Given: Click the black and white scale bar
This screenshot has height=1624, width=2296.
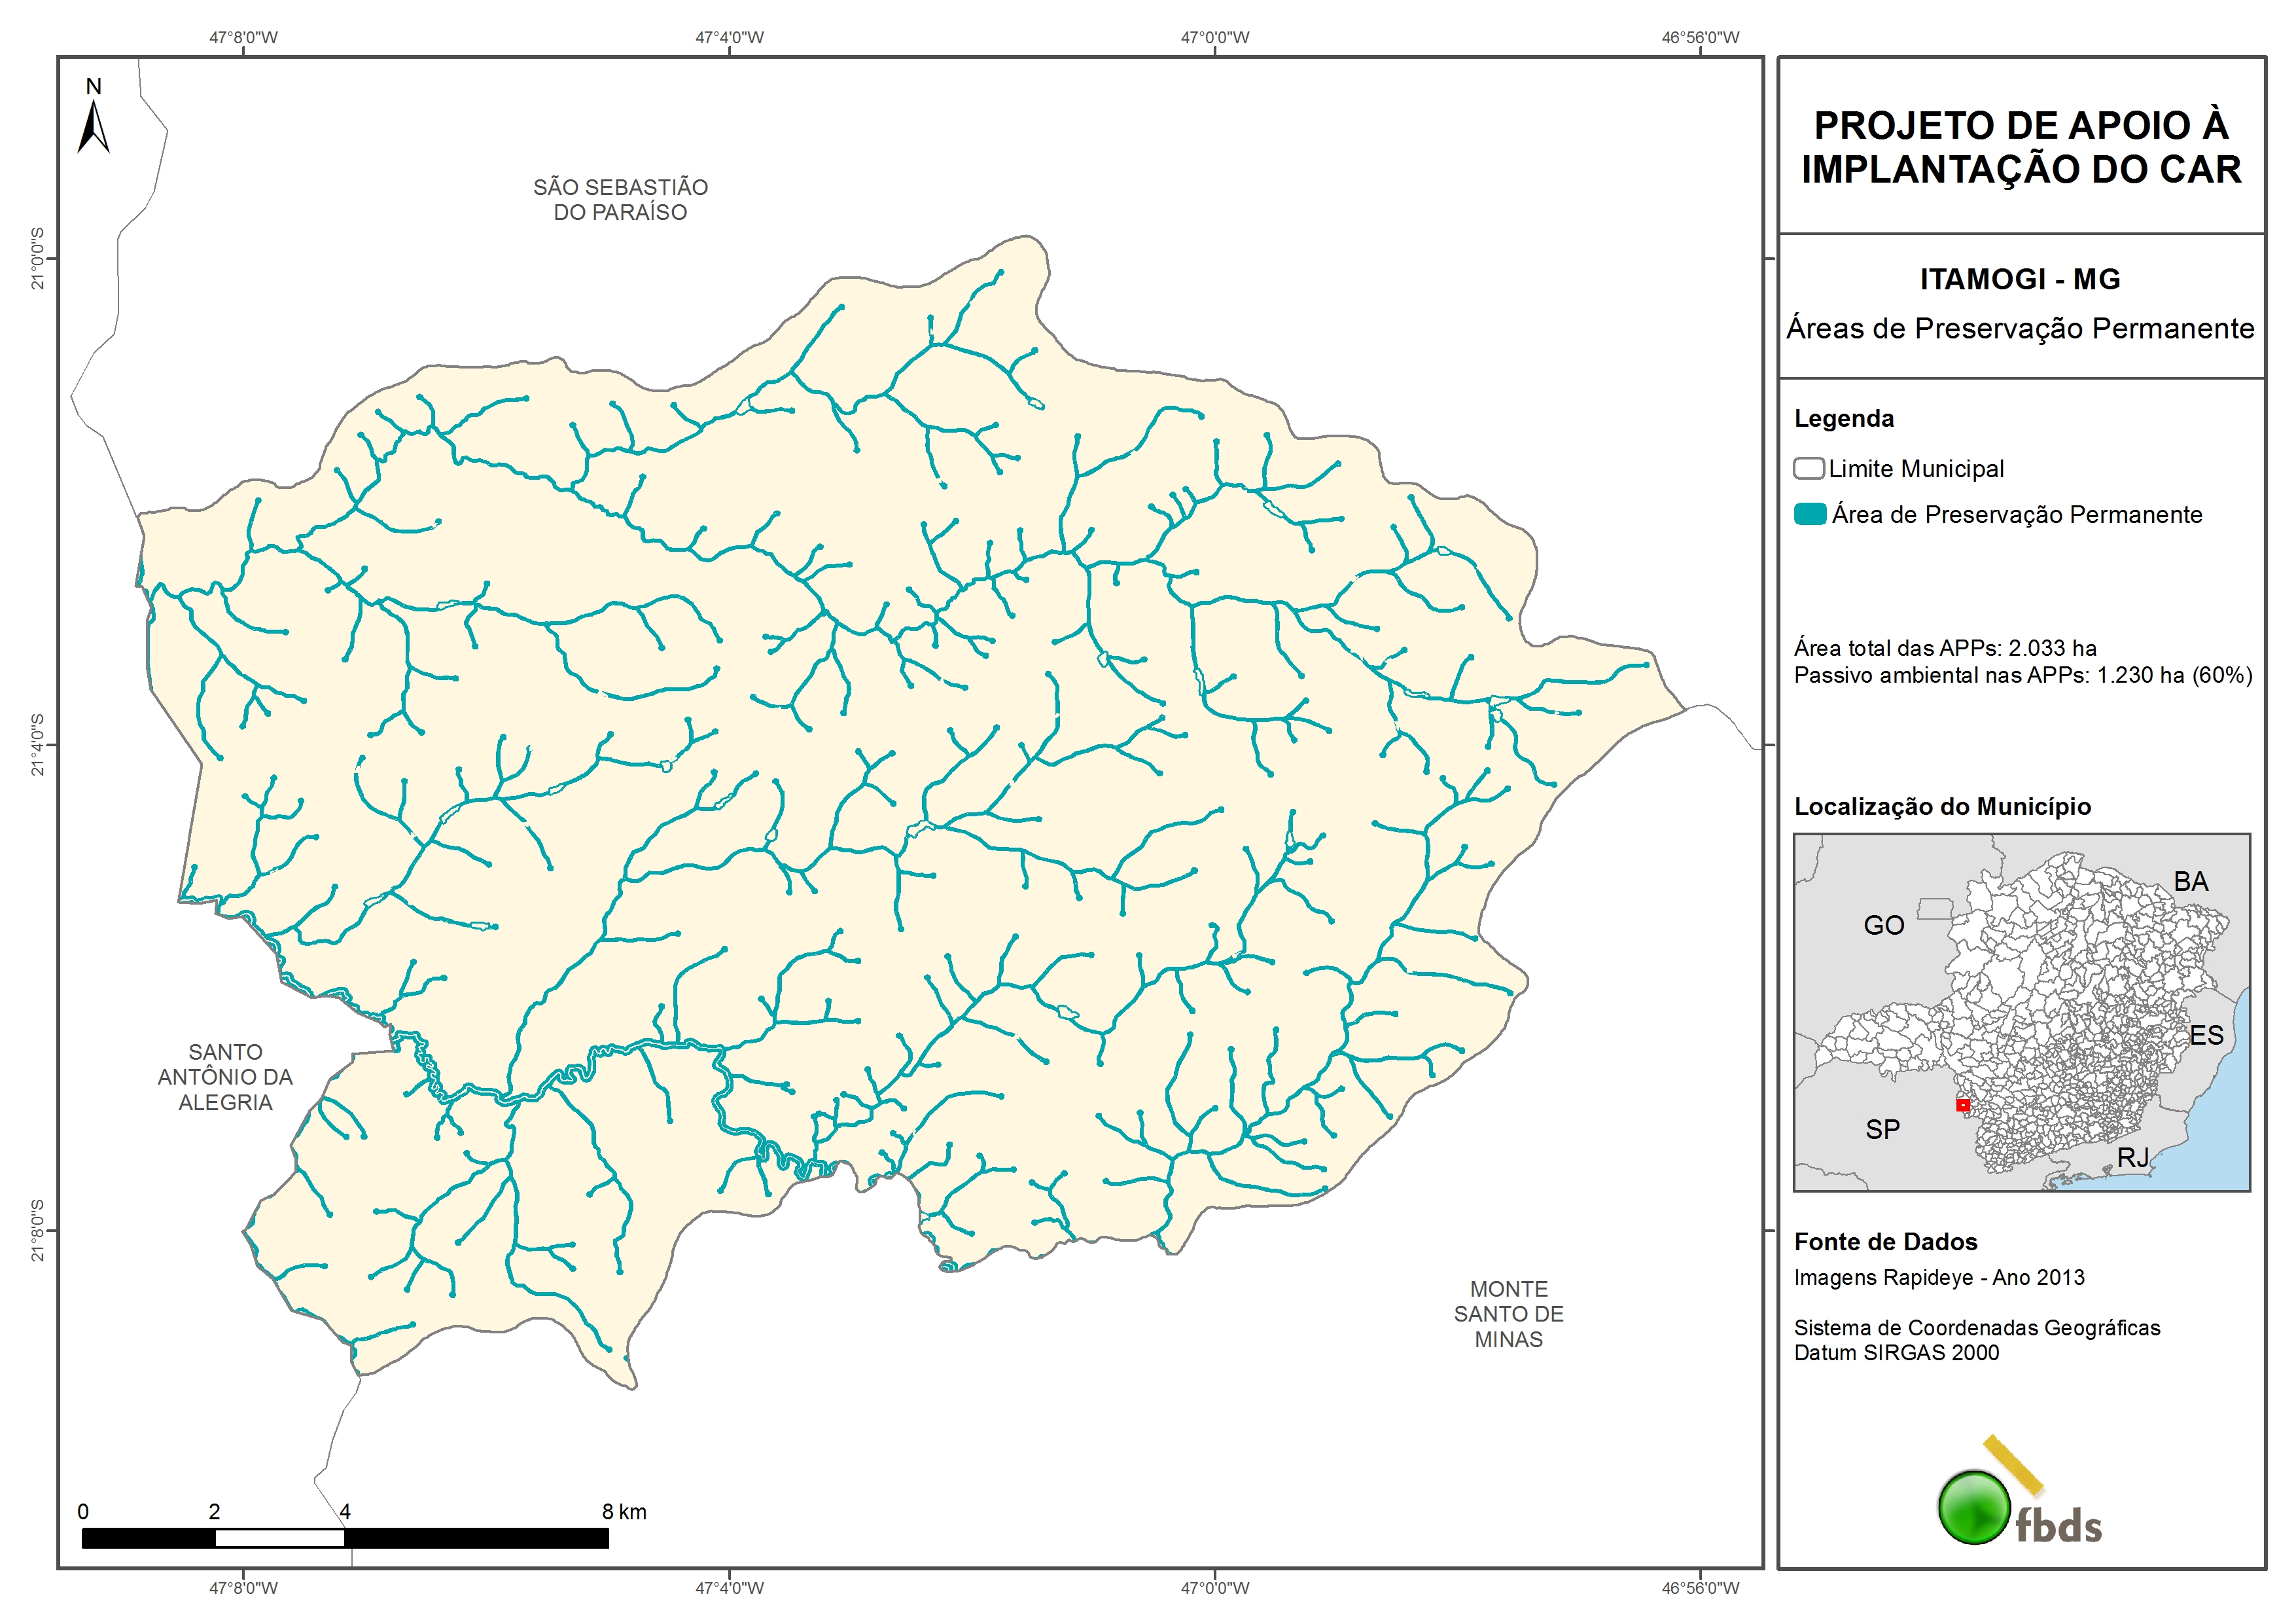Looking at the screenshot, I should click(345, 1538).
